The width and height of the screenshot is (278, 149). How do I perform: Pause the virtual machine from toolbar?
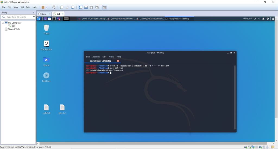pyautogui.click(x=43, y=7)
